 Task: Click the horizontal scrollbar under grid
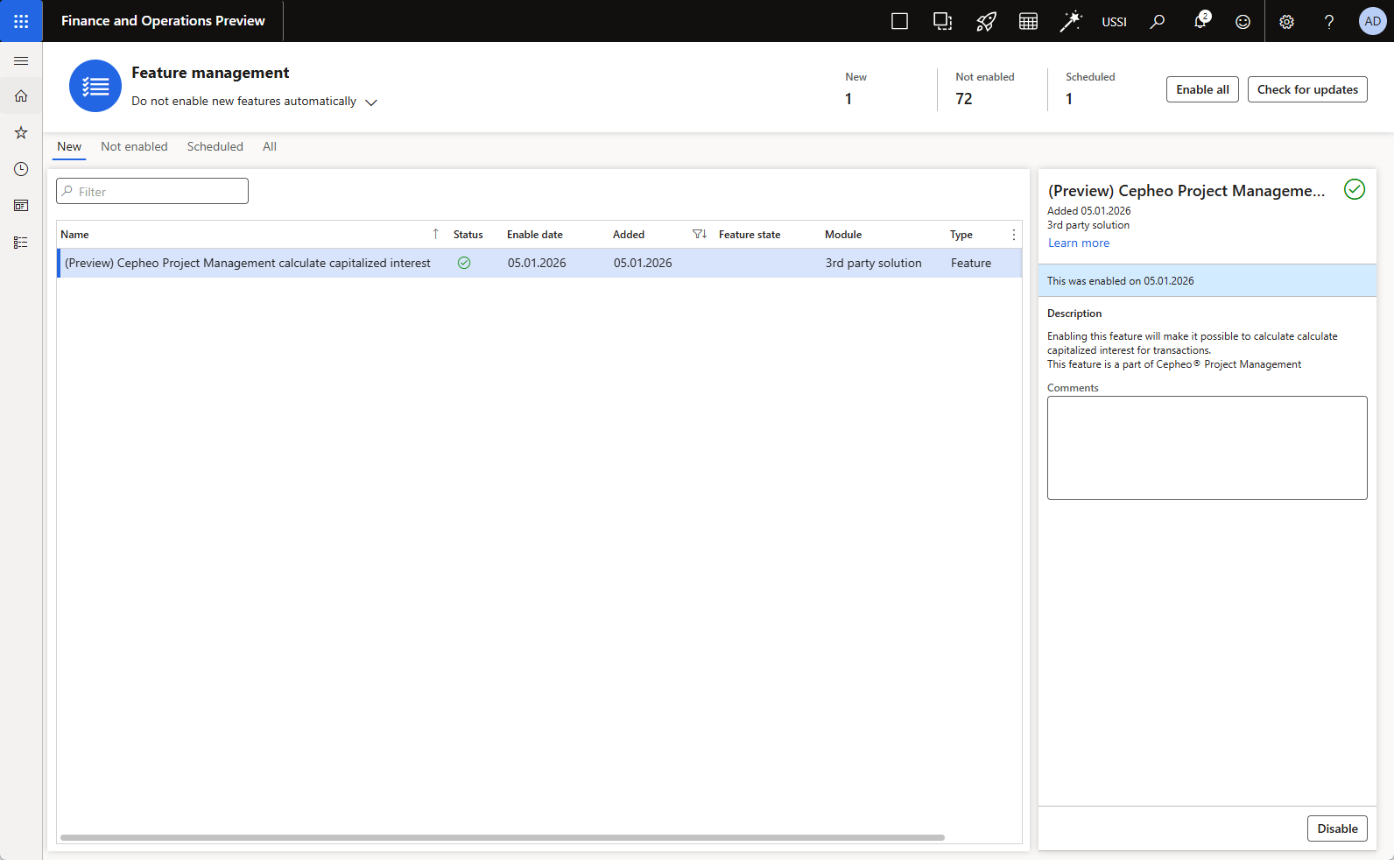pos(502,837)
